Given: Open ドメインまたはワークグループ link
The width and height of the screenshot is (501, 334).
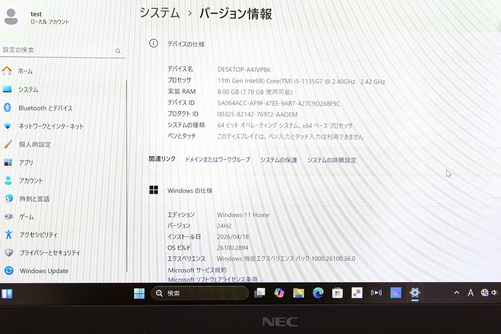Looking at the screenshot, I should (218, 160).
